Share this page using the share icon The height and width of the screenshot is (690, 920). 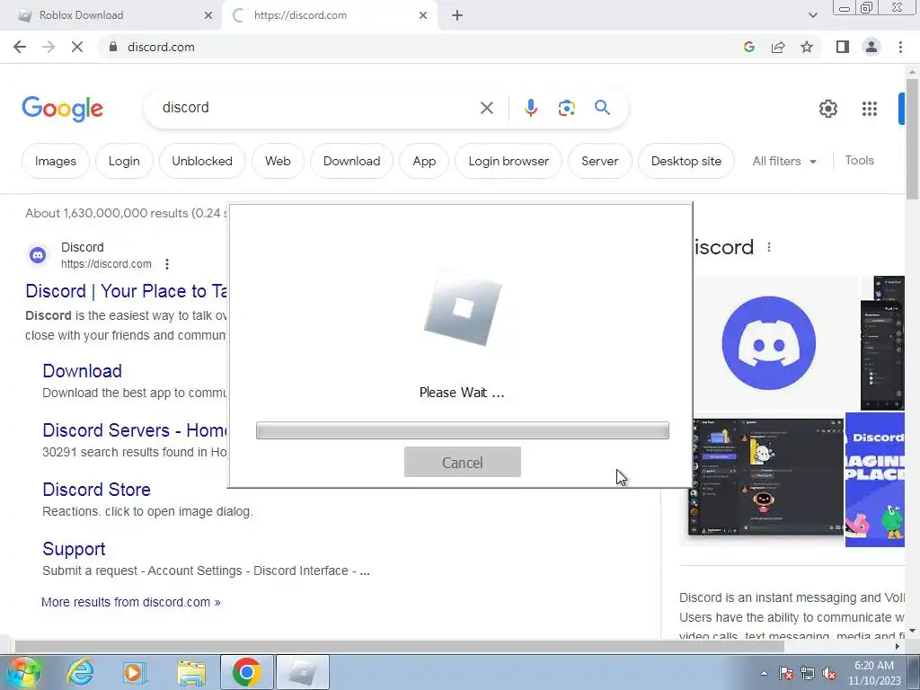tap(778, 47)
